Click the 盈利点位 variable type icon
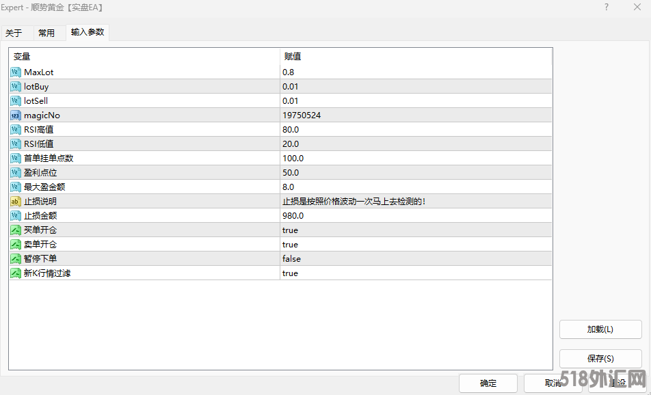651x395 pixels. tap(16, 173)
